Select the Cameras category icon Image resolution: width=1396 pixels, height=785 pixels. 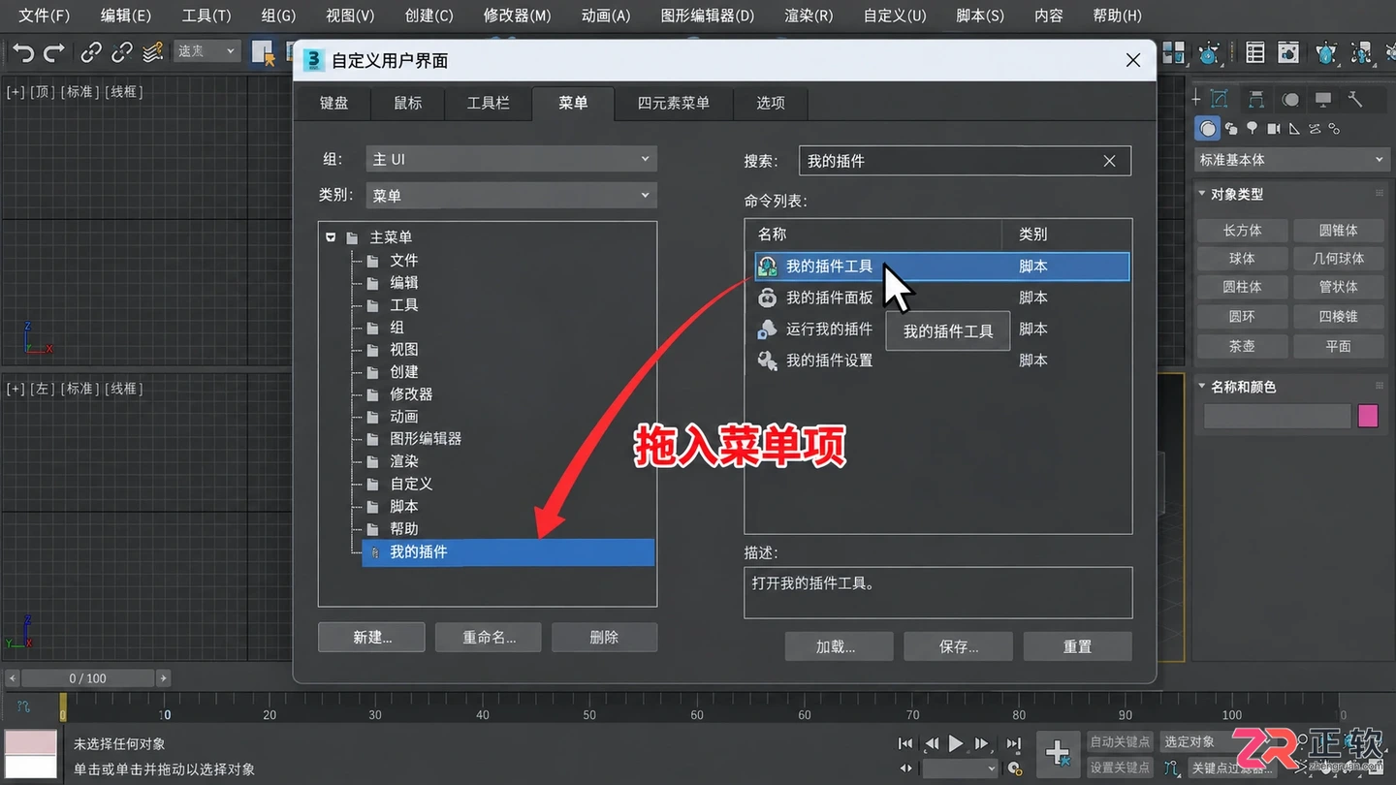[x=1274, y=128]
